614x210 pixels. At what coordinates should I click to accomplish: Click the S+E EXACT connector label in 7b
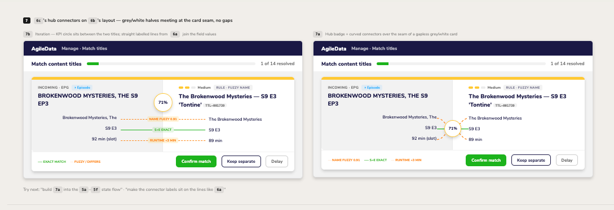click(162, 130)
